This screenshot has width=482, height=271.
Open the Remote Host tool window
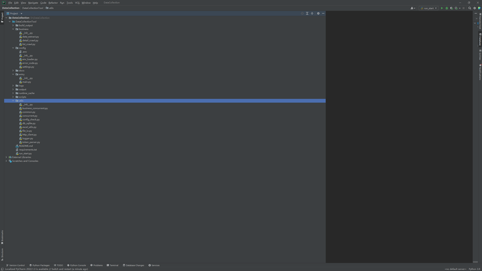click(480, 21)
